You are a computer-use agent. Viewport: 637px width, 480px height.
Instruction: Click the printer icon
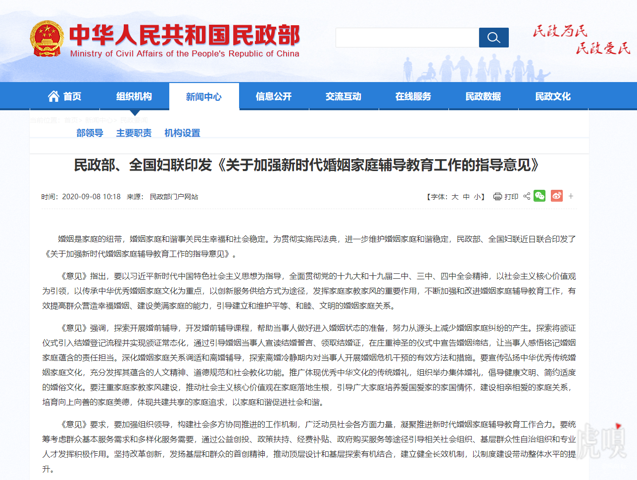tap(497, 197)
